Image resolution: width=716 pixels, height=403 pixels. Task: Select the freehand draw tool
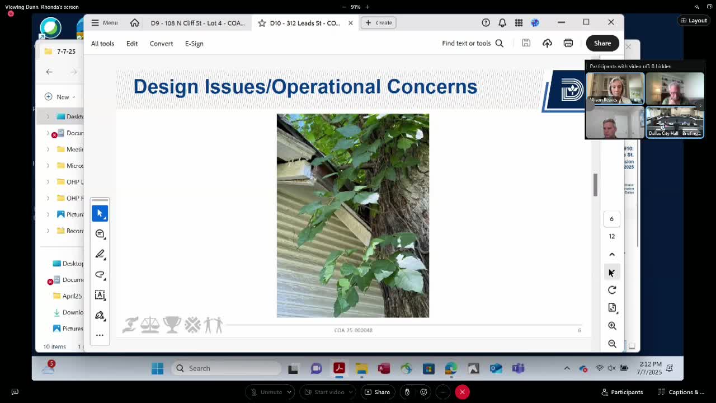point(100,274)
